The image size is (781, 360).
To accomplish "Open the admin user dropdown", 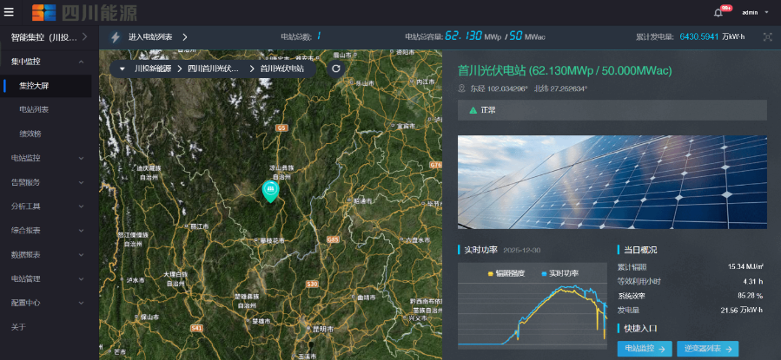I will [754, 12].
